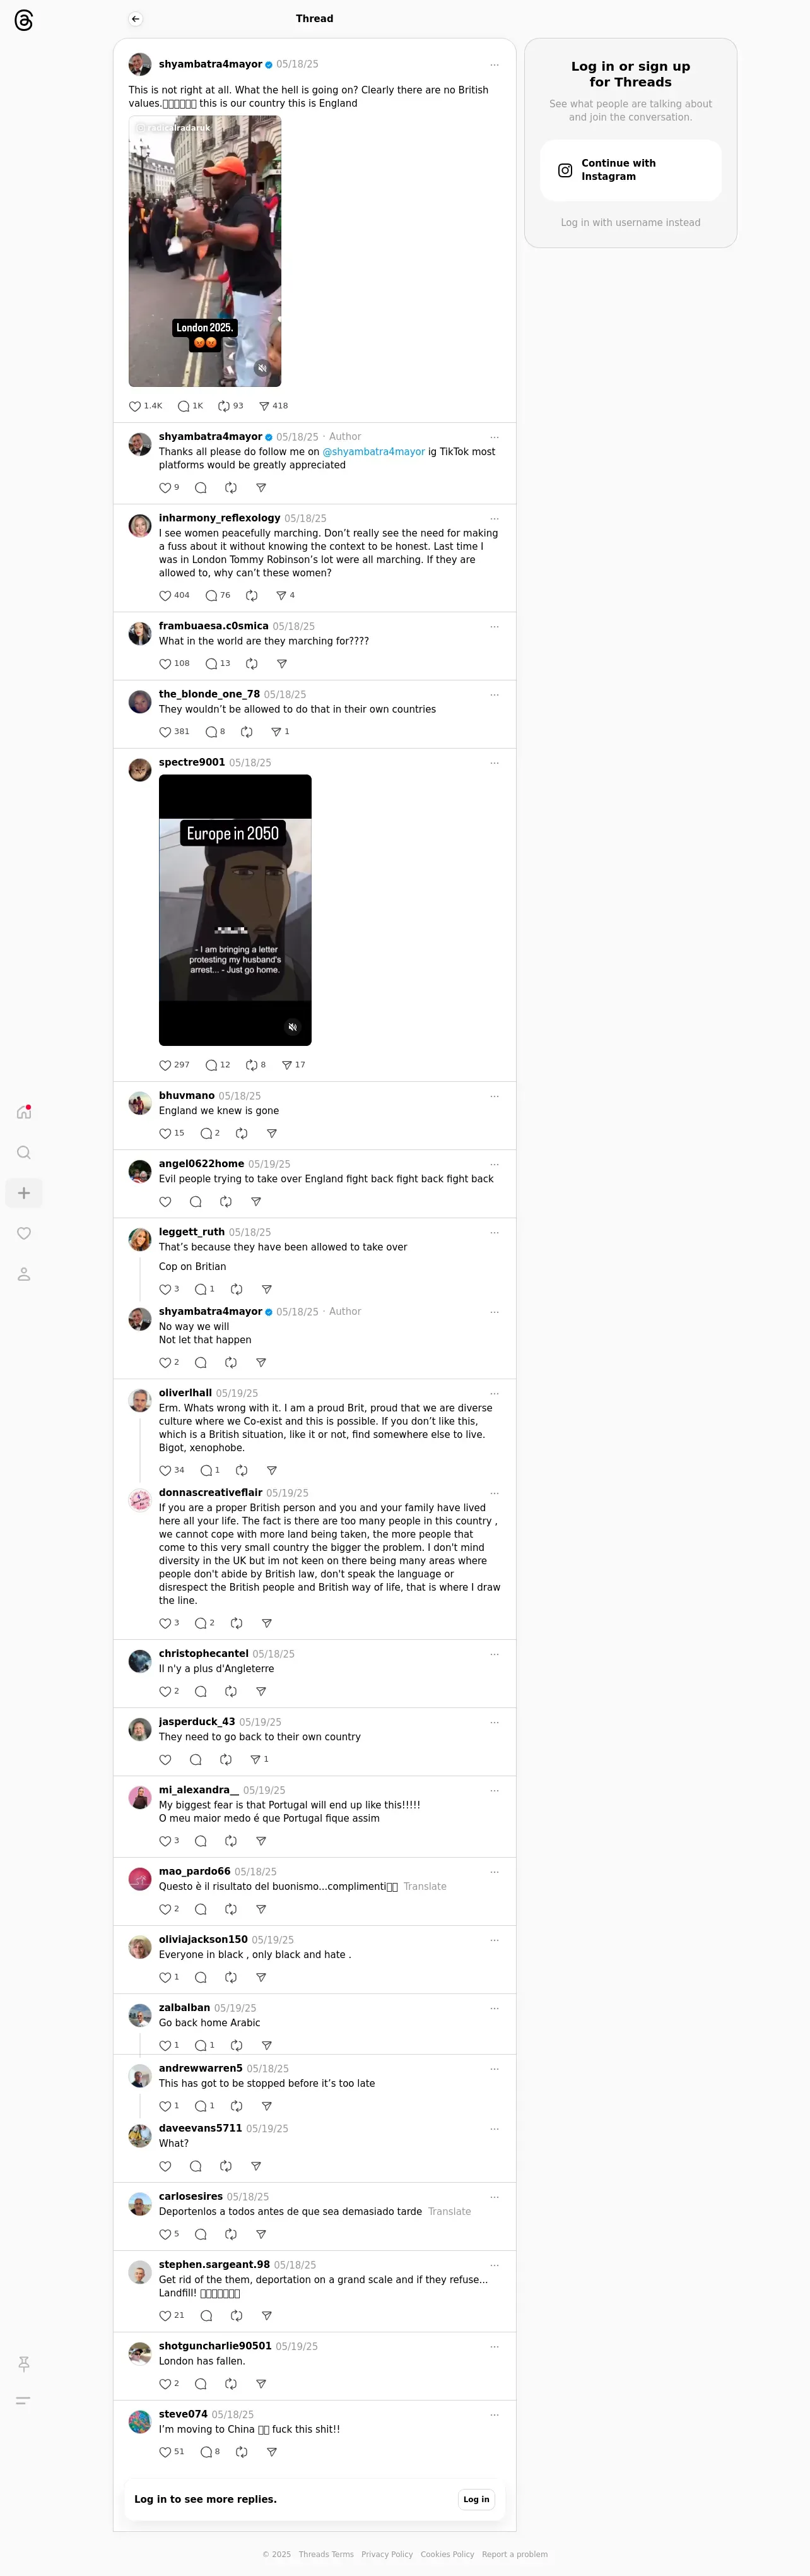Click Continue with Instagram
810x2576 pixels.
[x=630, y=170]
